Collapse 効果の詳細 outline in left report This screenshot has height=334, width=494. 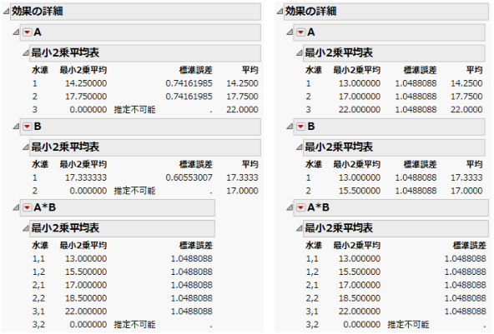click(7, 12)
